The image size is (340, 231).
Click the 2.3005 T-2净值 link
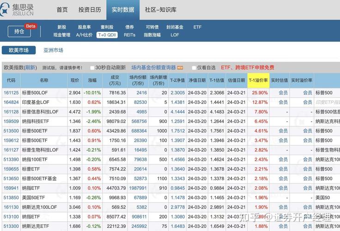177,92
